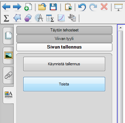
Task: Click the vertical scrollbar track
Action: (x=121, y=77)
